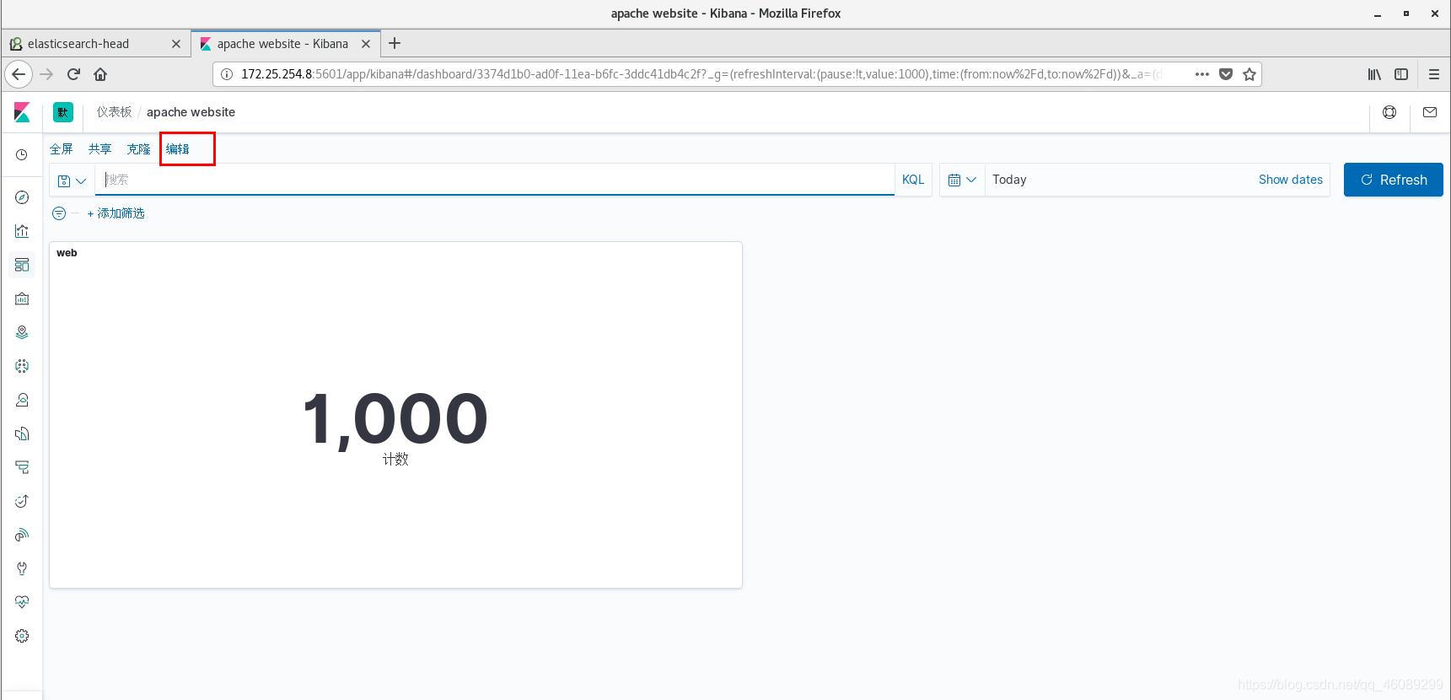Open SIEM icon in sidebar

[22, 535]
